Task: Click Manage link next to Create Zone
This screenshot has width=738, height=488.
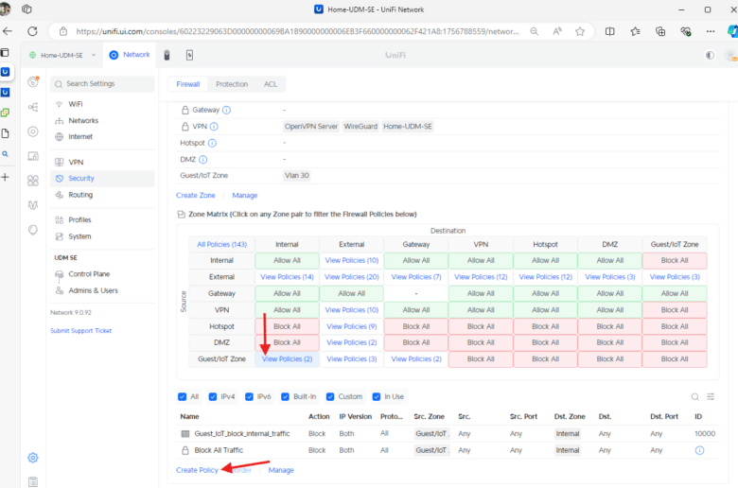Action: (x=245, y=195)
